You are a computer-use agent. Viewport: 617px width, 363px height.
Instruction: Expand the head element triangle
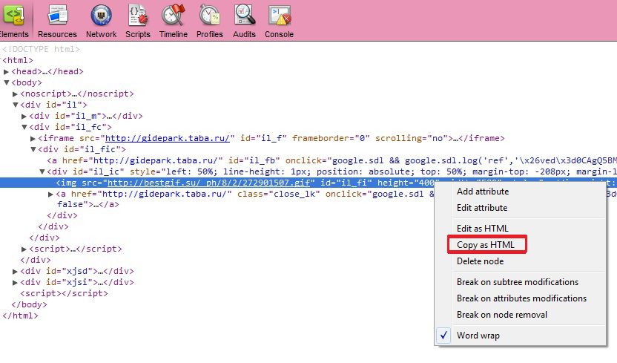pos(6,72)
